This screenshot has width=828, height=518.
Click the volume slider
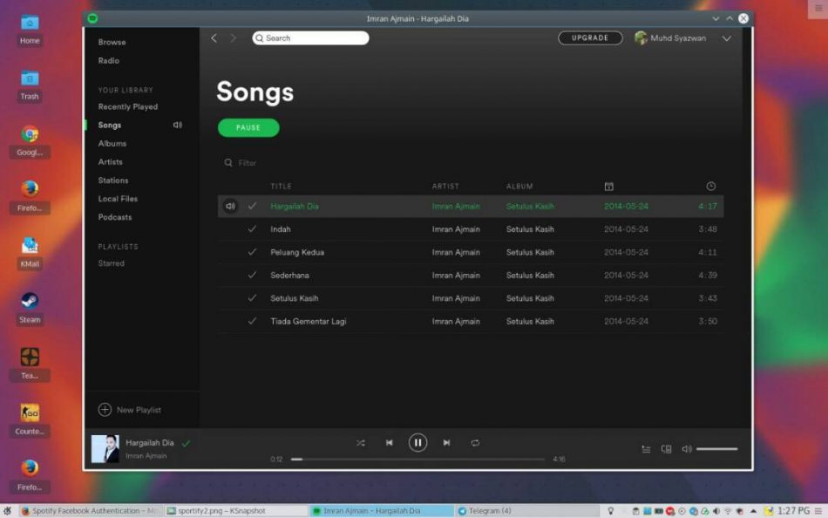[716, 449]
